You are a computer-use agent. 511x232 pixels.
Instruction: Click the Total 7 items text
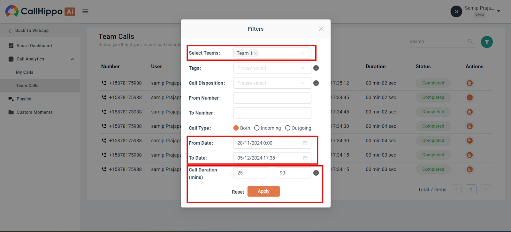pyautogui.click(x=432, y=190)
